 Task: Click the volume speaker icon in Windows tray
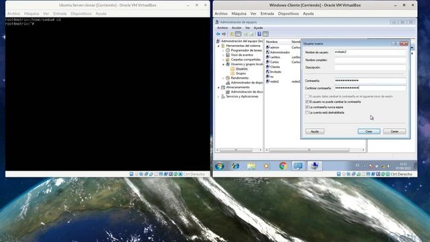click(x=389, y=166)
